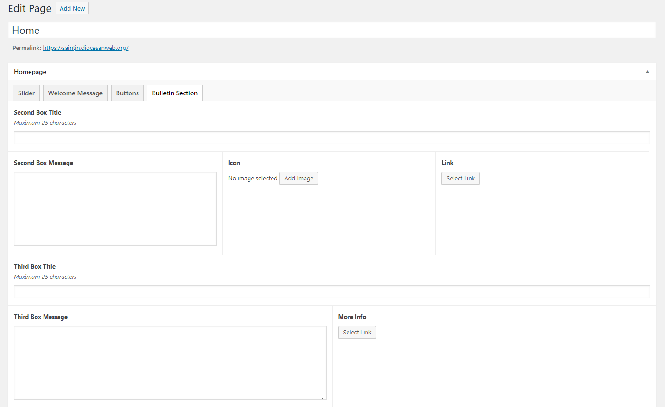The height and width of the screenshot is (407, 665).
Task: Switch to the Slider tab
Action: [x=26, y=93]
